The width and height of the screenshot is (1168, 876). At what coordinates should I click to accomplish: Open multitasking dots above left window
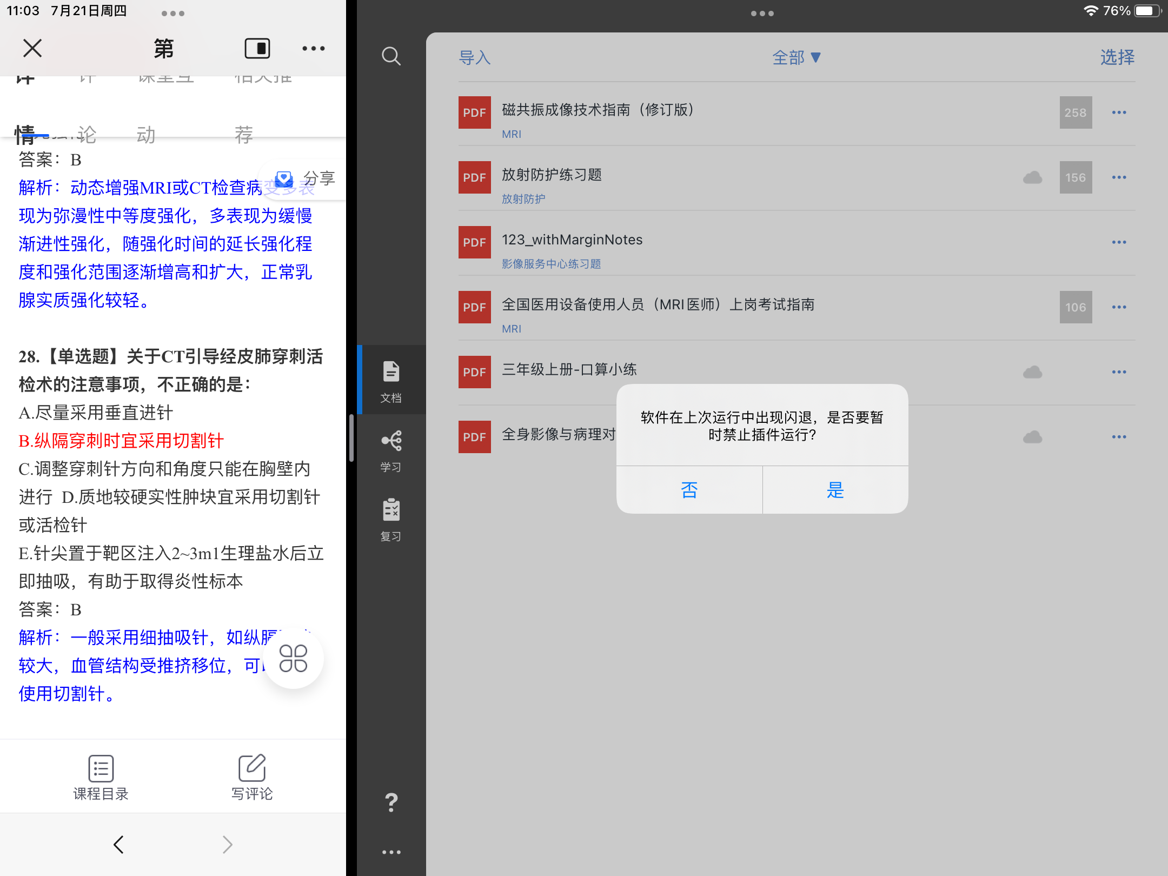coord(173,14)
